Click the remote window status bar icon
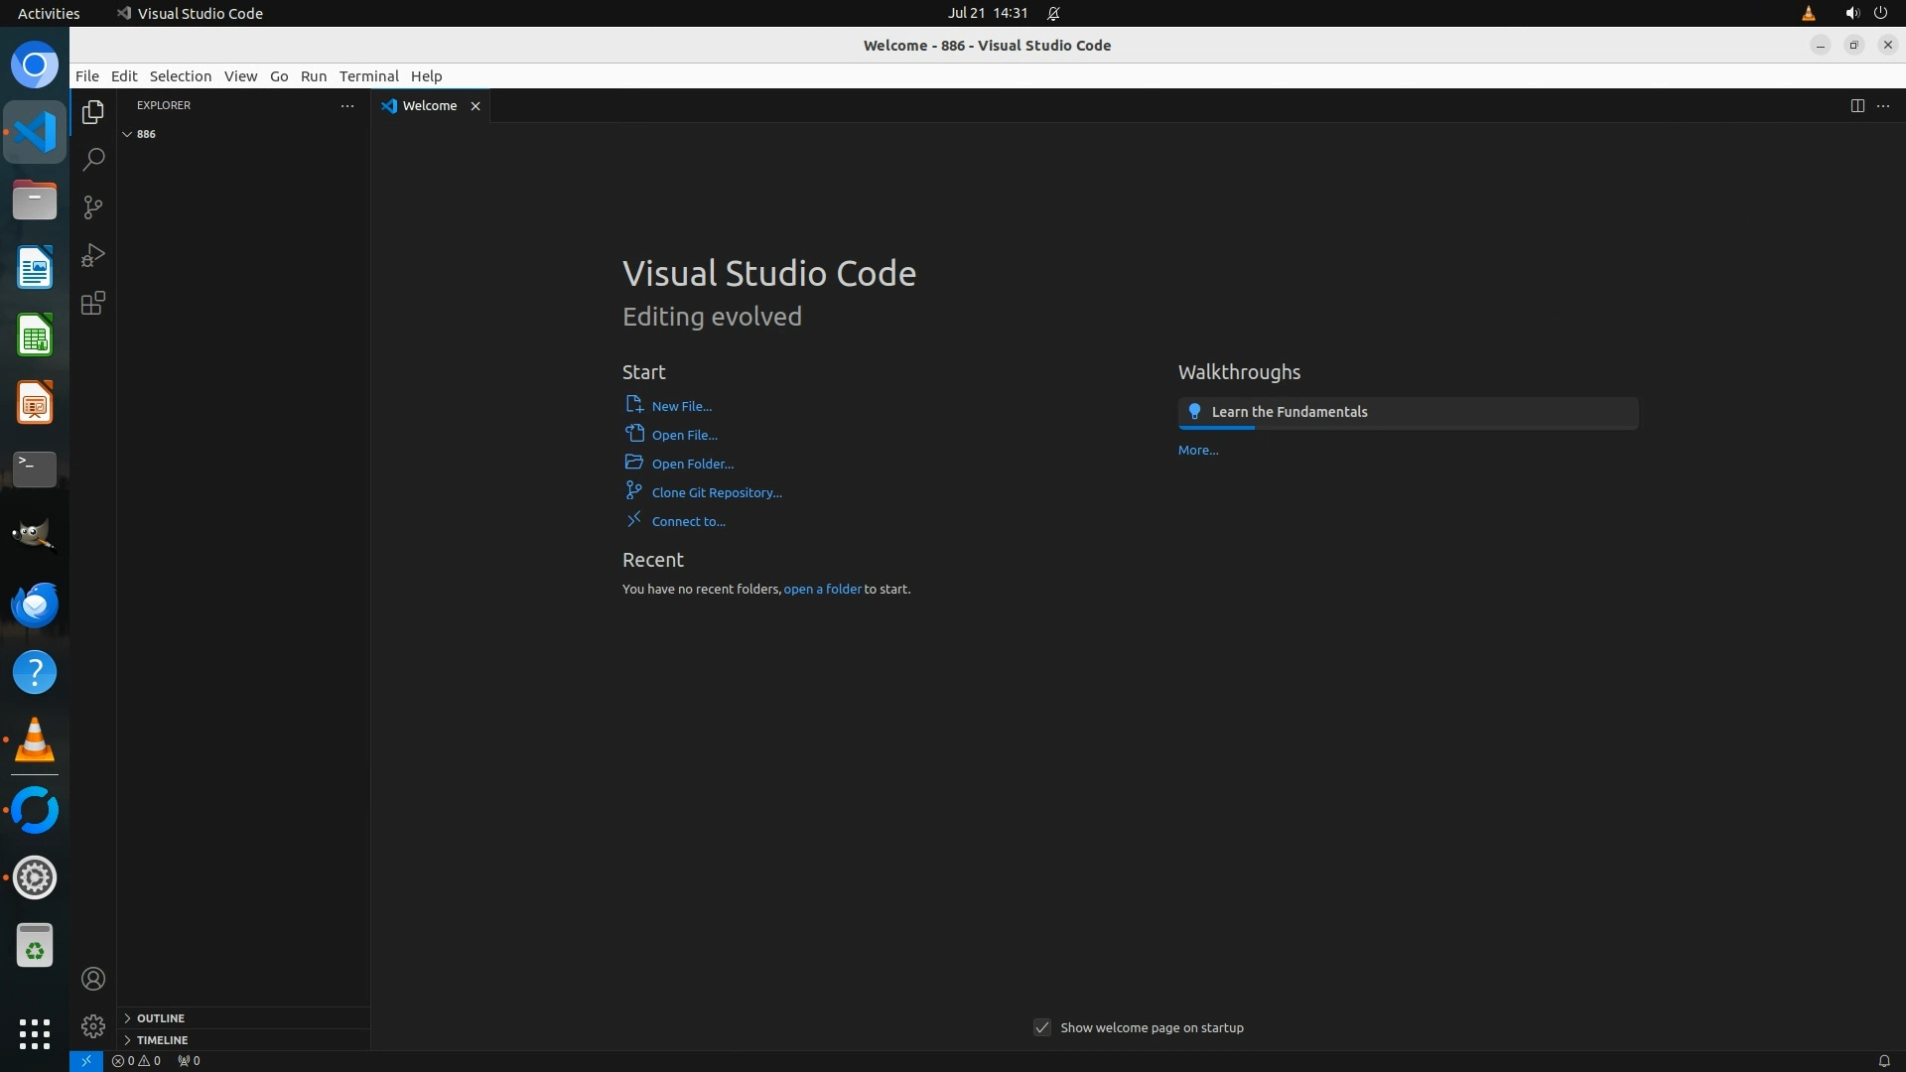Image resolution: width=1906 pixels, height=1072 pixels. (86, 1060)
